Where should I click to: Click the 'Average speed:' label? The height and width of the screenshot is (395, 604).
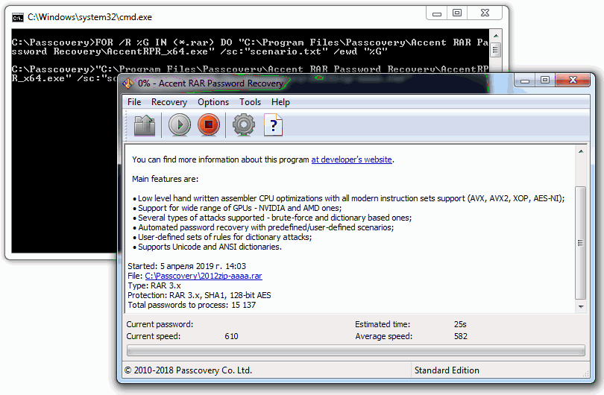tap(384, 336)
